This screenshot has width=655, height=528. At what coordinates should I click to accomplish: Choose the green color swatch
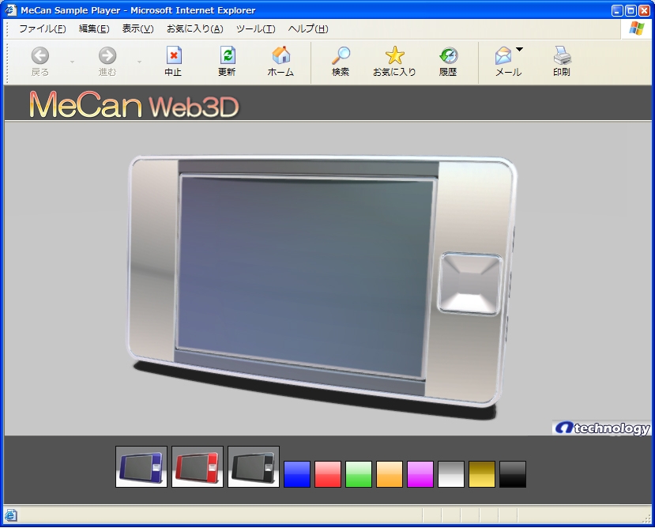[x=359, y=474]
